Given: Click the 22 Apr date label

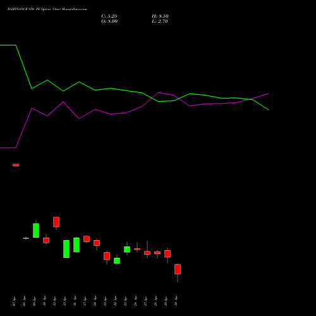Looking at the screenshot, I should click(x=116, y=301).
